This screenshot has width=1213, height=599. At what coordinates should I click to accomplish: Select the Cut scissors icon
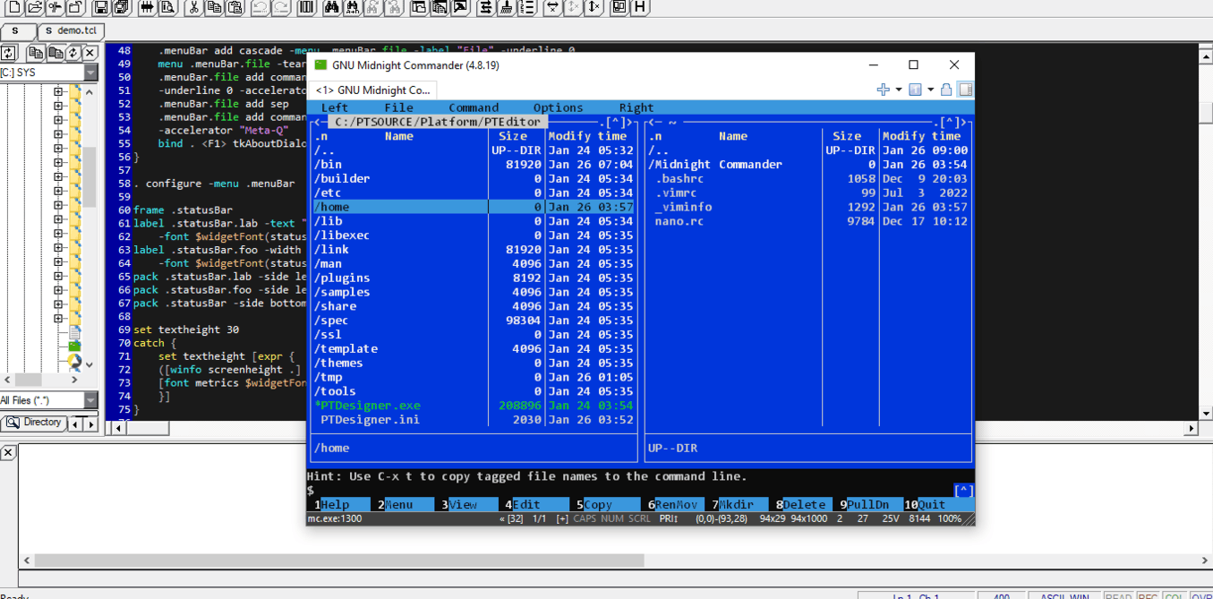193,8
